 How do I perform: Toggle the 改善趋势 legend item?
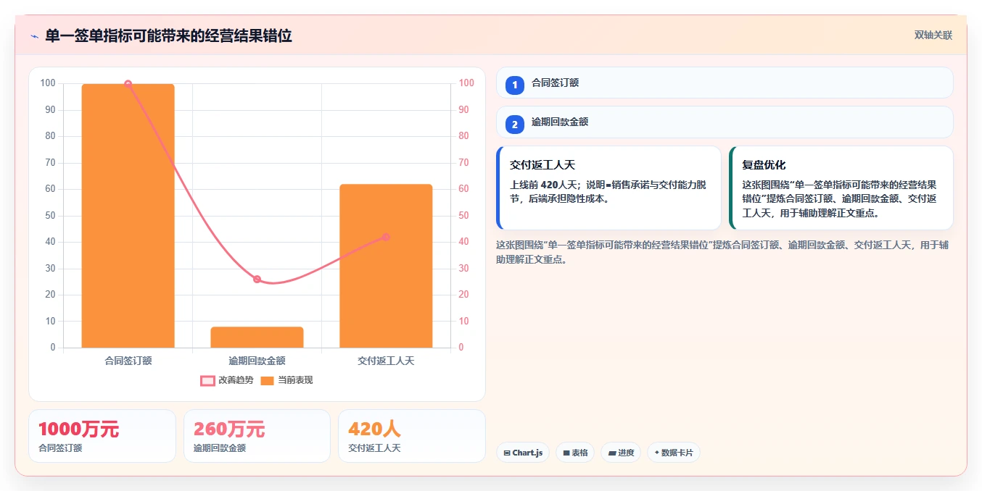[227, 380]
